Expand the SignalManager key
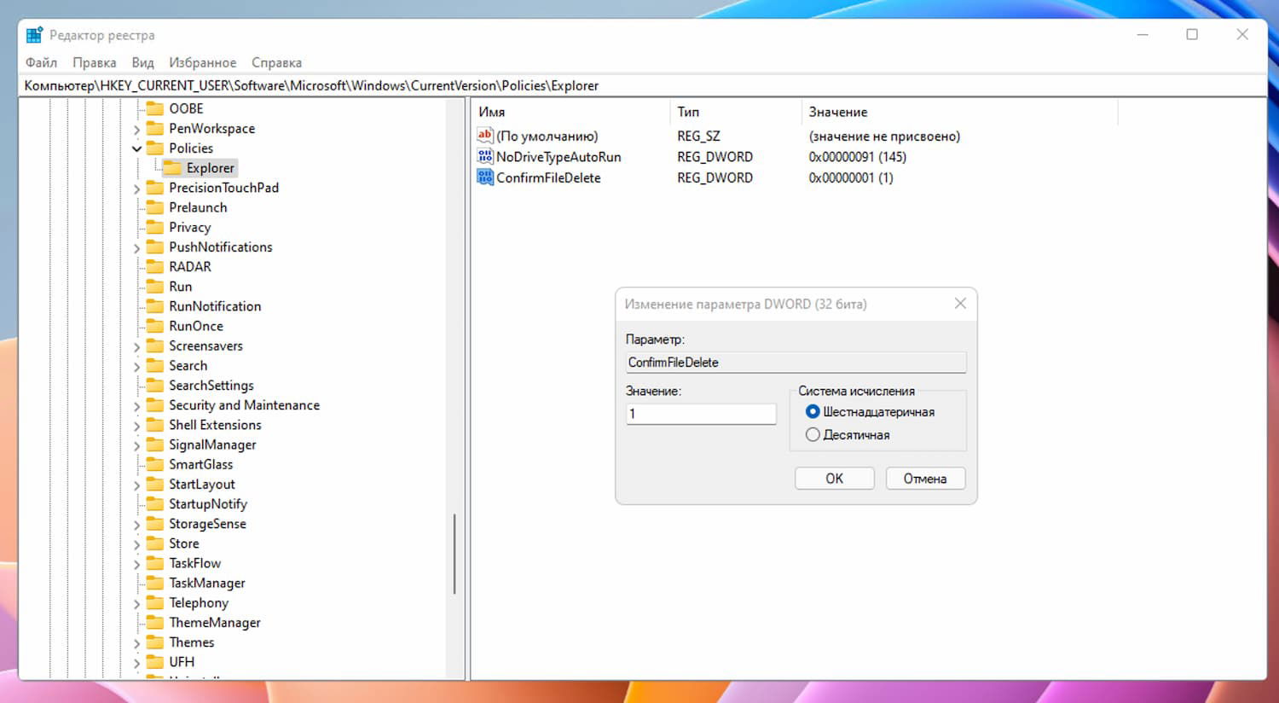This screenshot has height=703, width=1279. click(136, 445)
